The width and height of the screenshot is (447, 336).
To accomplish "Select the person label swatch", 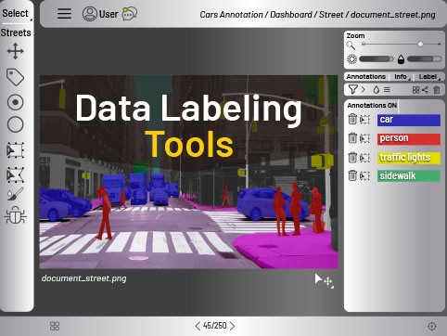I will pyautogui.click(x=409, y=138).
